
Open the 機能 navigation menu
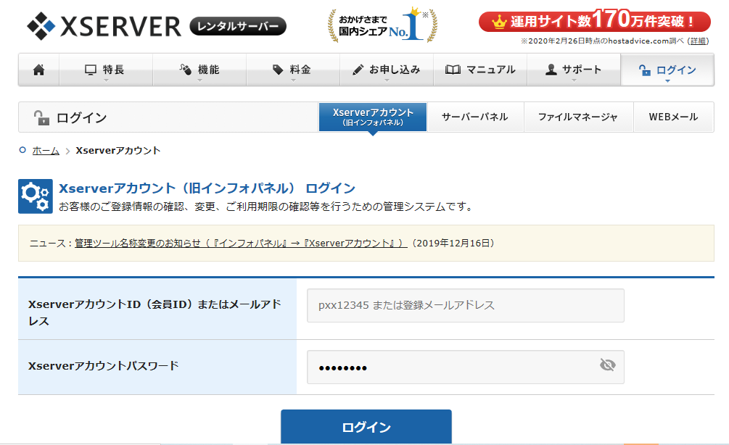(199, 70)
